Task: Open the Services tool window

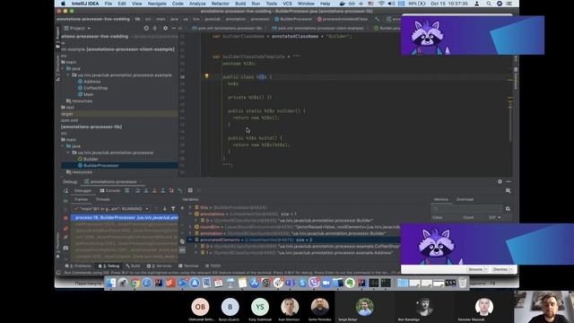Action: [160, 266]
